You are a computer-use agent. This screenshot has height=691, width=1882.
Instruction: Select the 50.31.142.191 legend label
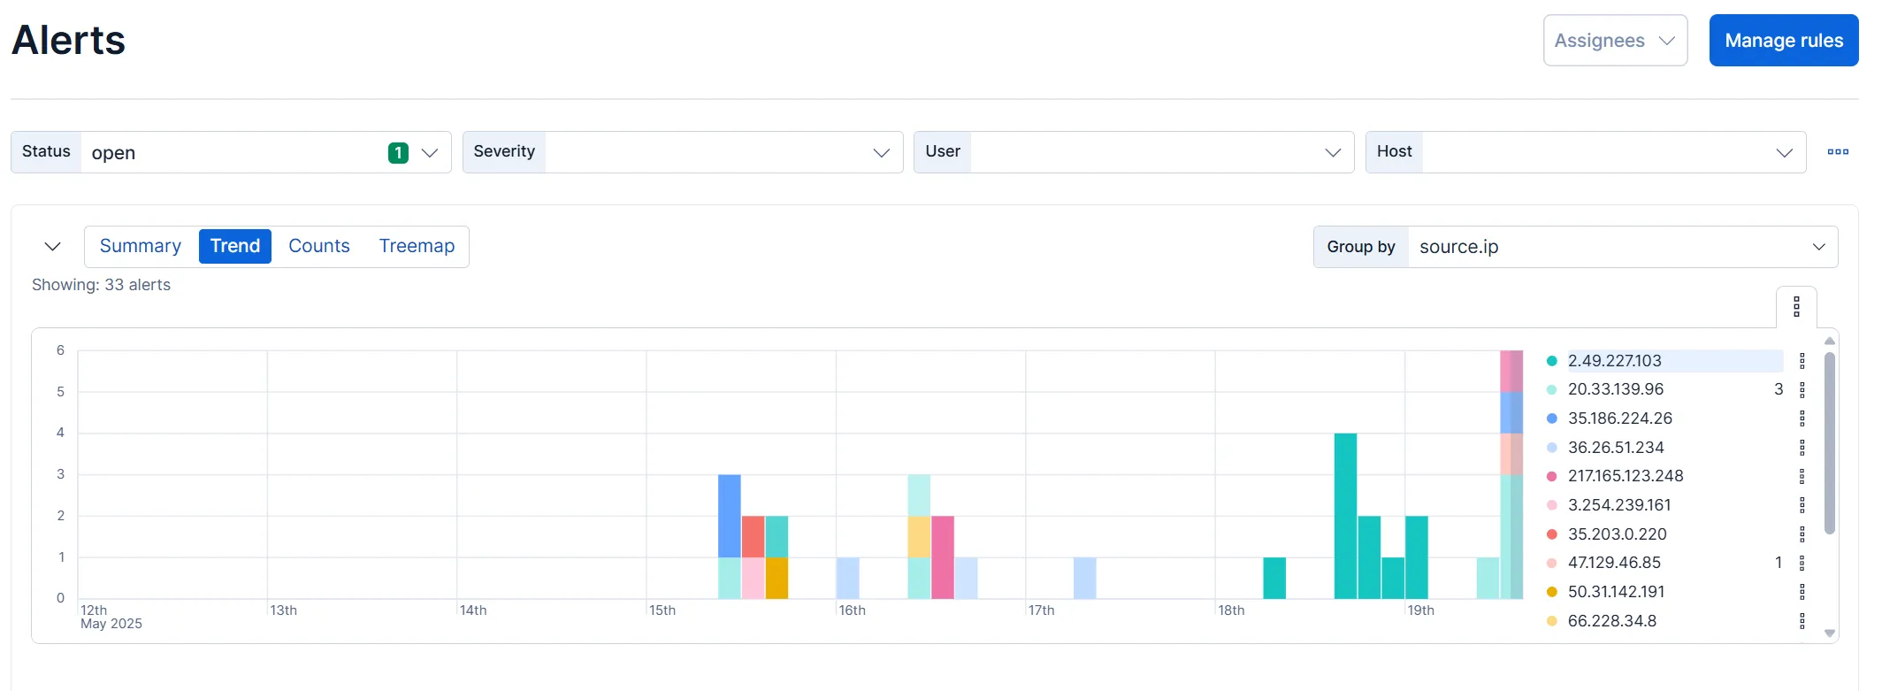tap(1617, 592)
